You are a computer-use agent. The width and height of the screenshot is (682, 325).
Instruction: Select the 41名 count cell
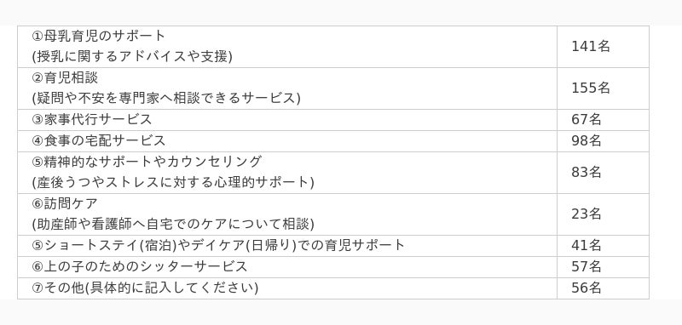click(603, 246)
